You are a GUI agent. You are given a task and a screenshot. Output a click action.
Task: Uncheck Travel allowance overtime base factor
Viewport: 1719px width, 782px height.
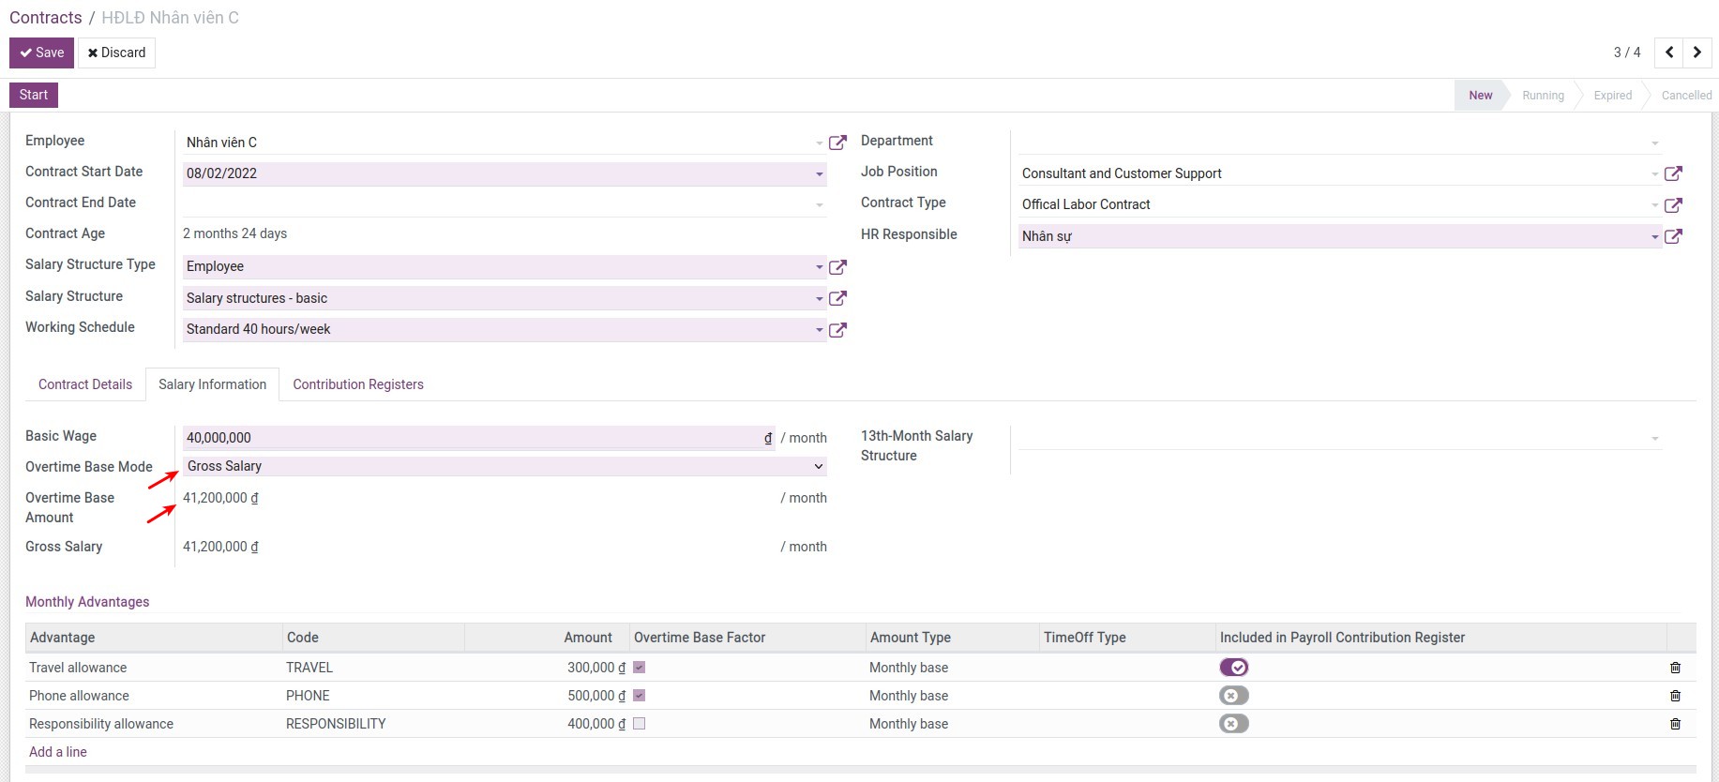[639, 668]
